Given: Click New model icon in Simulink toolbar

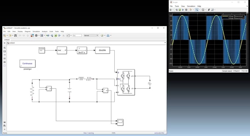Looking at the screenshot, I should pyautogui.click(x=4, y=36).
